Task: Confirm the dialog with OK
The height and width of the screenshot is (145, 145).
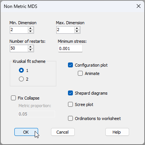Action: point(26,132)
